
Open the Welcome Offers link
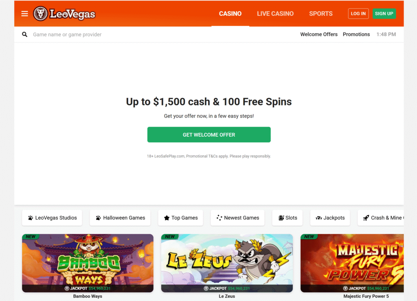pyautogui.click(x=319, y=34)
